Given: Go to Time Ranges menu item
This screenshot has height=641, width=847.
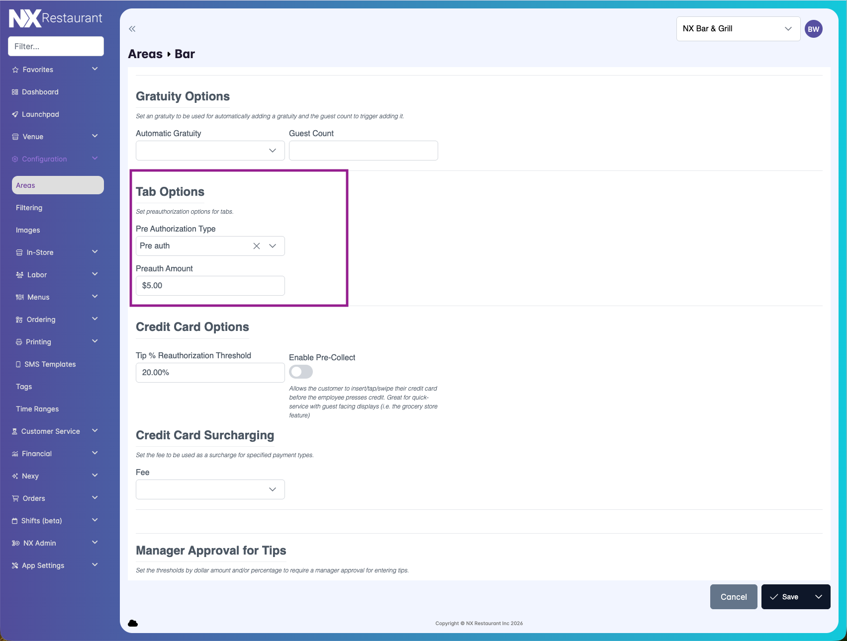Looking at the screenshot, I should click(x=37, y=409).
